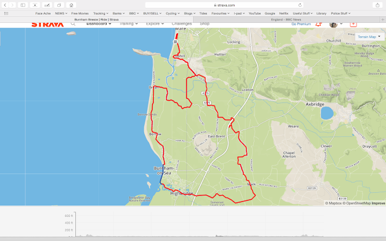The image size is (386, 241).
Task: Click the OpenStreetMap attribution link
Action: 356,203
